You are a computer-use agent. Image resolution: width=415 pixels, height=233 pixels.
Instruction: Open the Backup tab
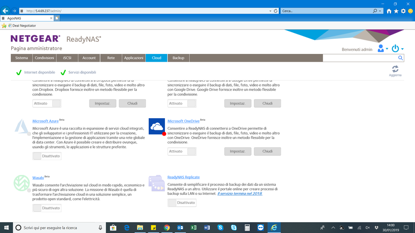coord(178,58)
